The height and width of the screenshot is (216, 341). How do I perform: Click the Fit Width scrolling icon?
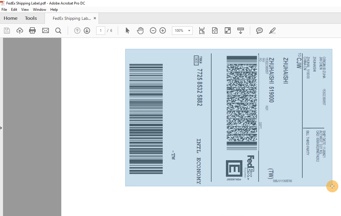click(202, 31)
